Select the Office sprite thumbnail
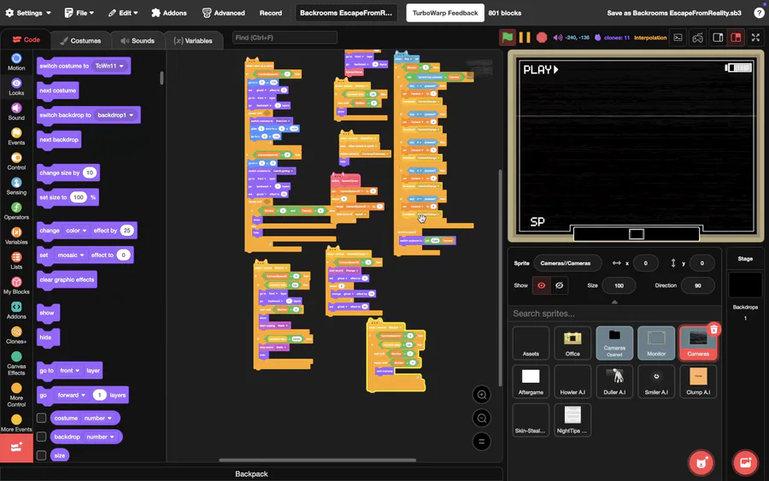 click(572, 343)
